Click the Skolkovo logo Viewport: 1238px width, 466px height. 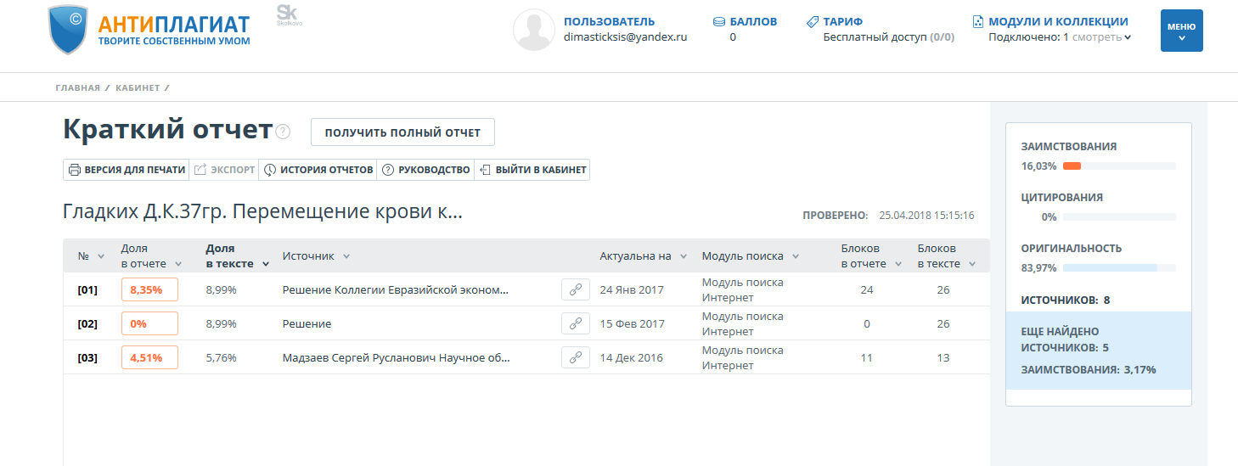(289, 15)
